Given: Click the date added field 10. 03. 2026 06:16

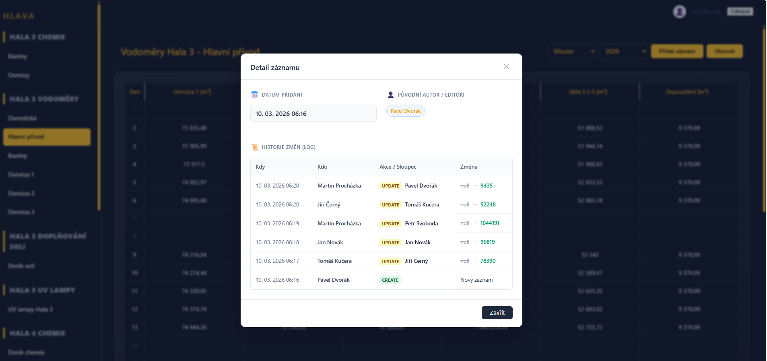Looking at the screenshot, I should coord(313,113).
